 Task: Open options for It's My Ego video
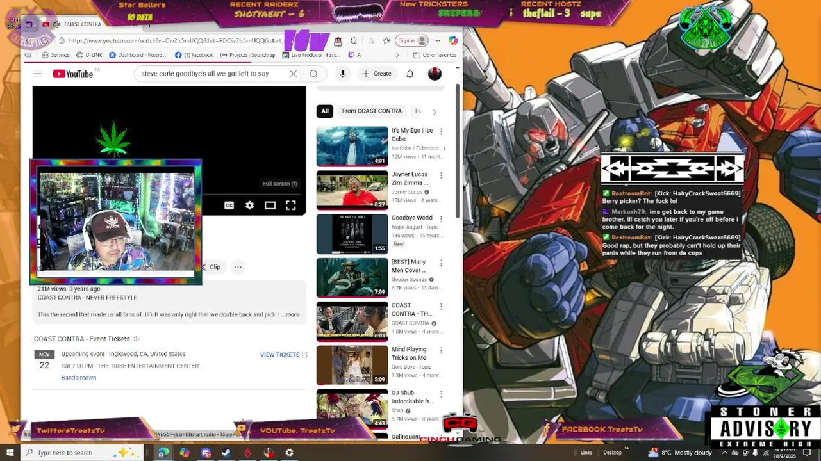[x=441, y=131]
